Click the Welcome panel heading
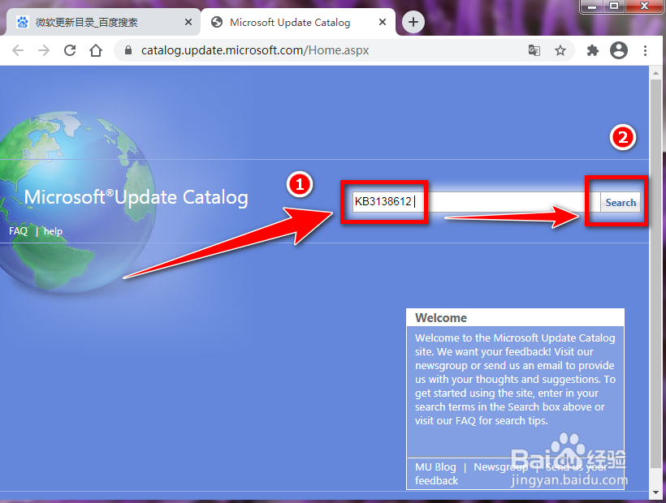 point(441,318)
